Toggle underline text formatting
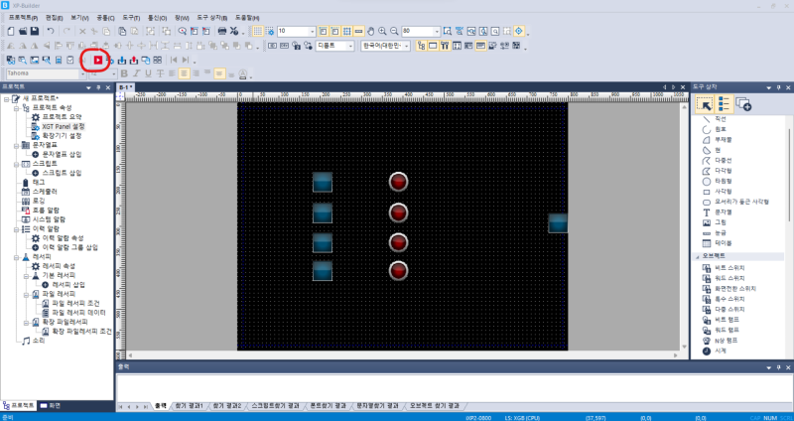 tap(148, 73)
